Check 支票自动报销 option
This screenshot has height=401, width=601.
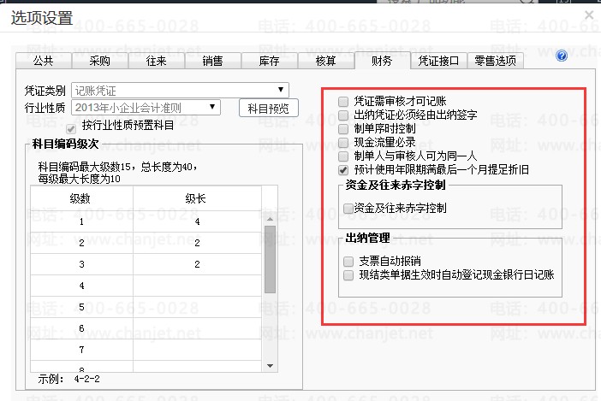click(348, 262)
